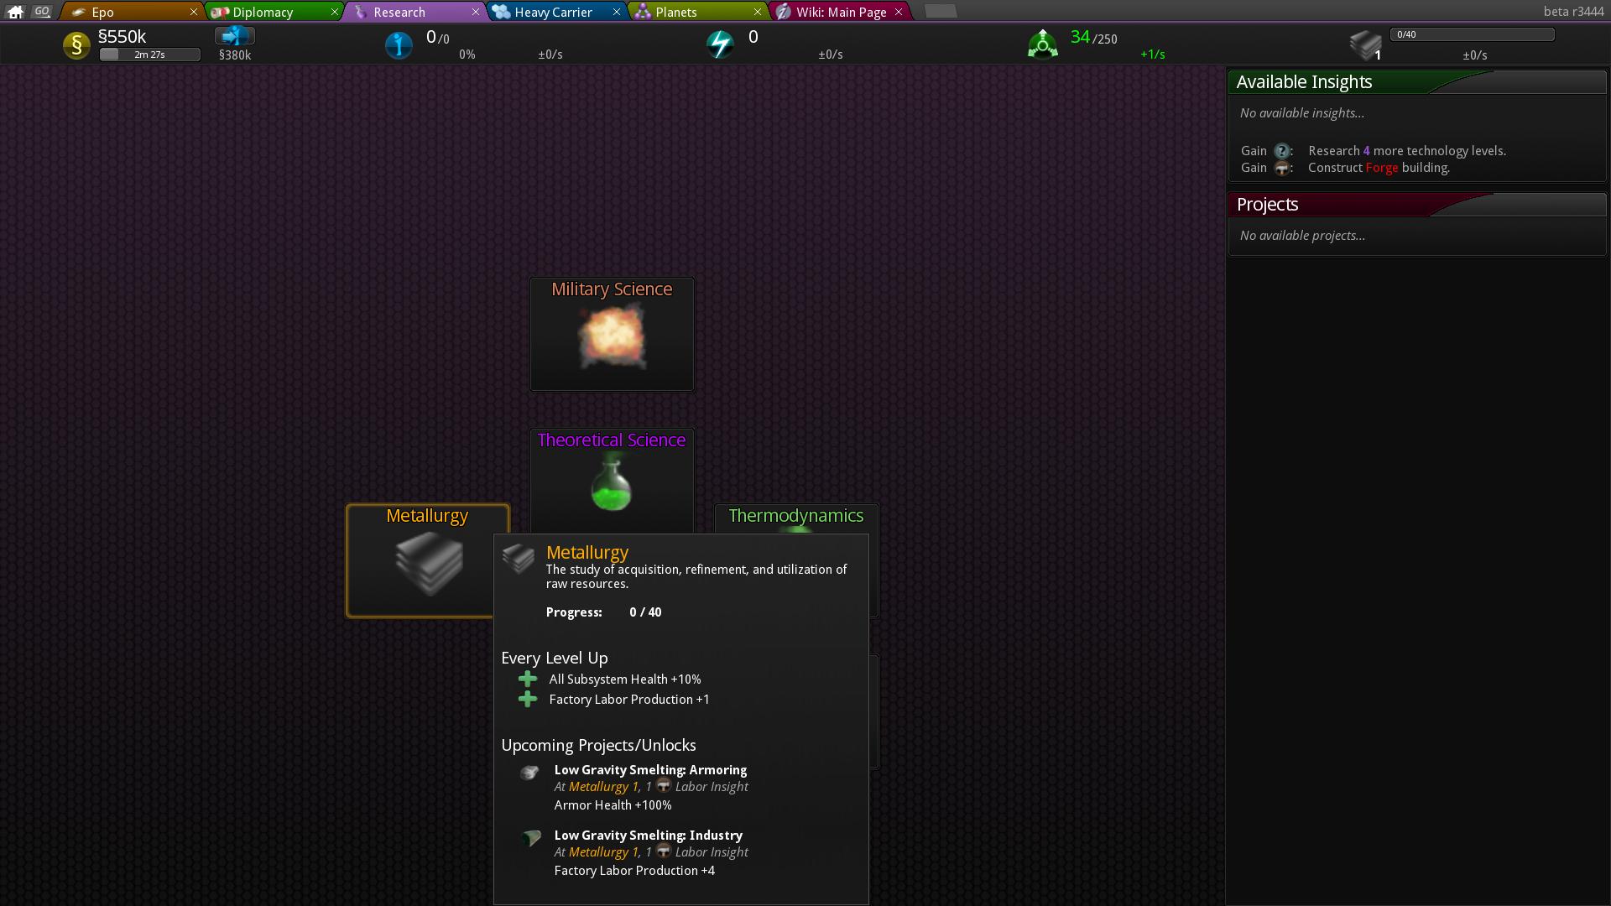Click the labor storage progress bar 0/40
The height and width of the screenshot is (906, 1611).
tap(1472, 34)
